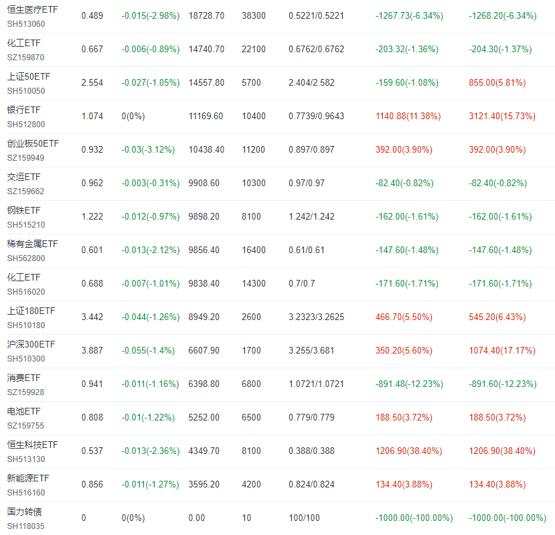
Task: Open the 恒生科技ETF fund name
Action: pyautogui.click(x=32, y=445)
